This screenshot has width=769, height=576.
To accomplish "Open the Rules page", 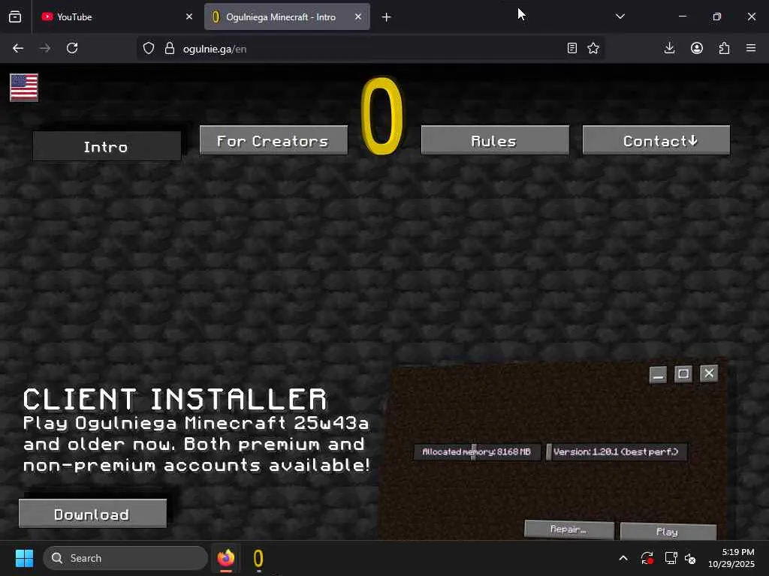I will (x=496, y=140).
